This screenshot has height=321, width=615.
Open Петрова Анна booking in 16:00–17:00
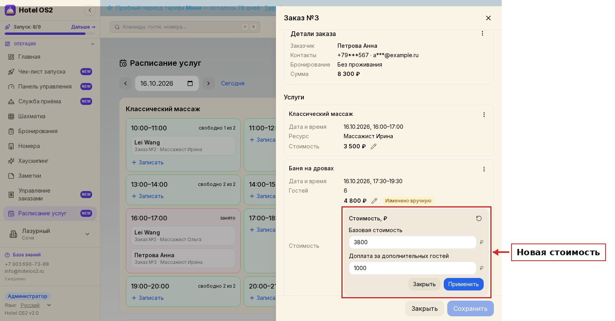tap(183, 258)
